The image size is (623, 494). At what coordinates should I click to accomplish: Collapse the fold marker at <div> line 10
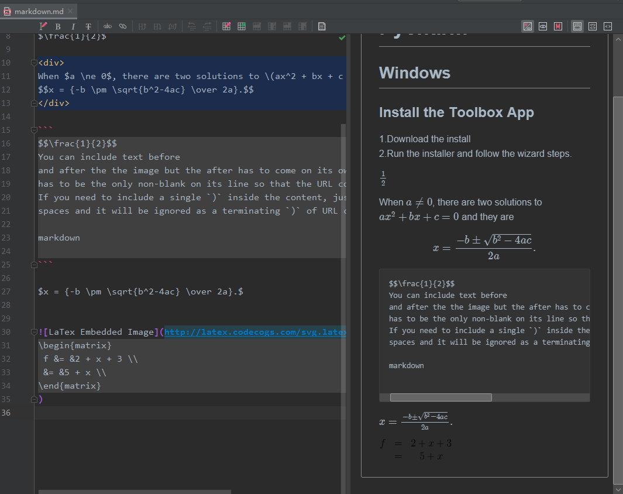pos(34,63)
